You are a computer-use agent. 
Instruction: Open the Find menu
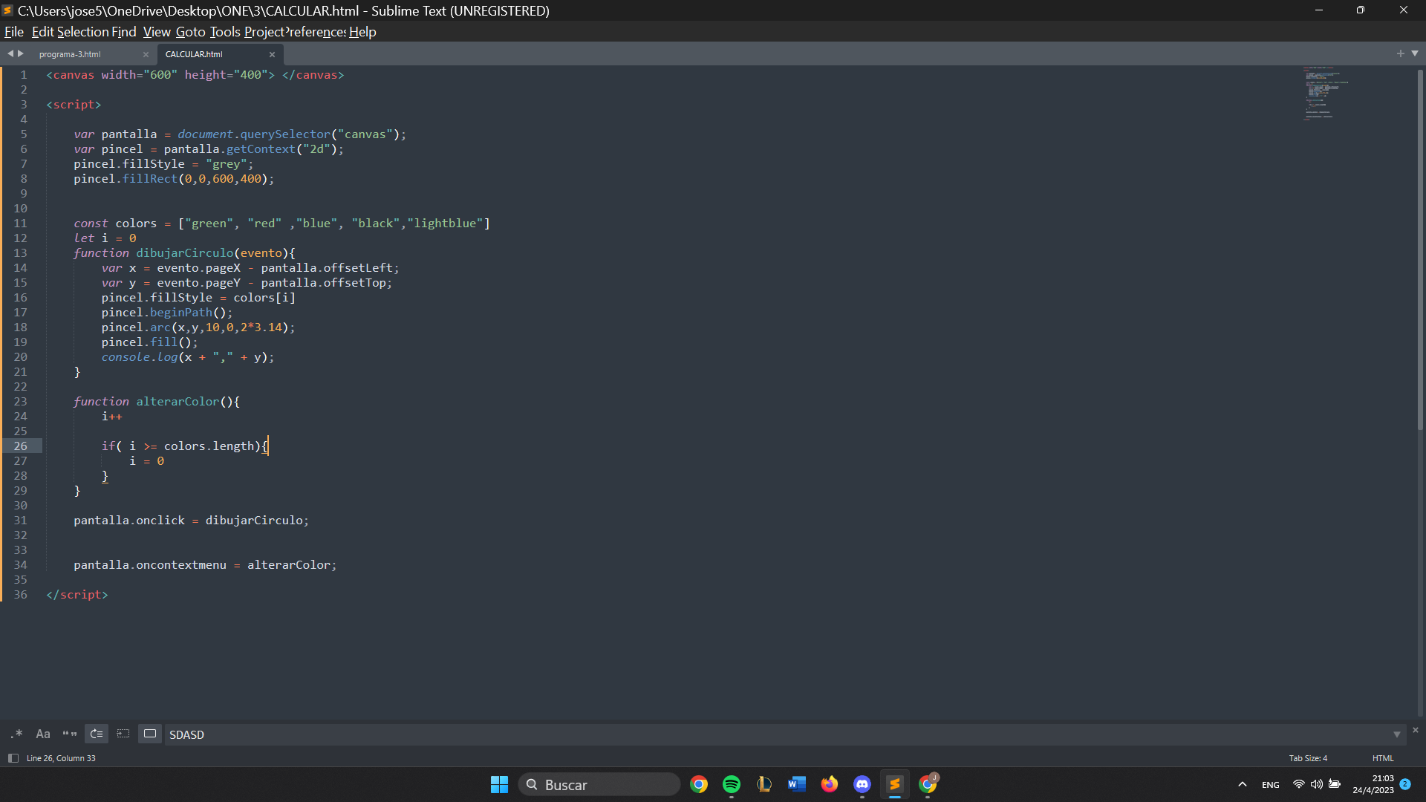pos(124,32)
